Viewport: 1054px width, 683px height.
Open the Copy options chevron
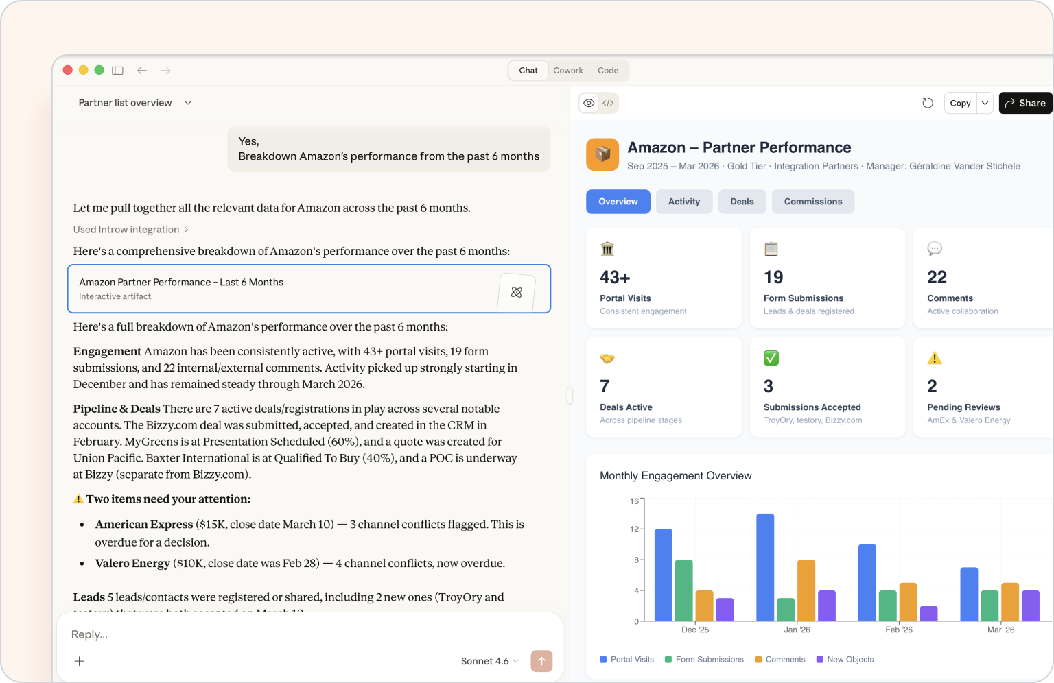(985, 102)
